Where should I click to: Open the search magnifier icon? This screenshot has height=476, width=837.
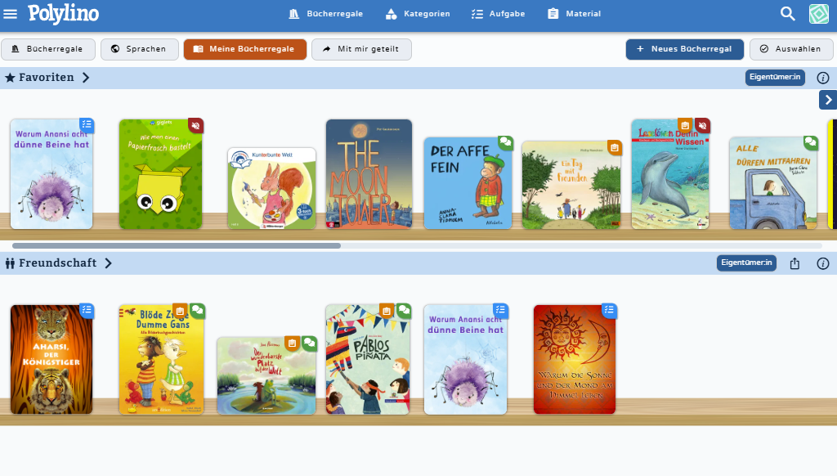click(787, 14)
